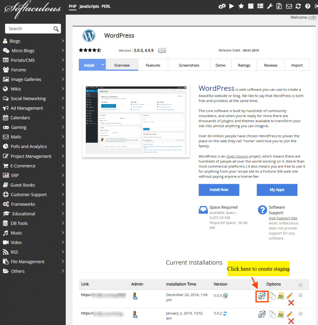Open the Install button dropdown arrow
Viewport: 318px width, 325px height.
[103, 65]
